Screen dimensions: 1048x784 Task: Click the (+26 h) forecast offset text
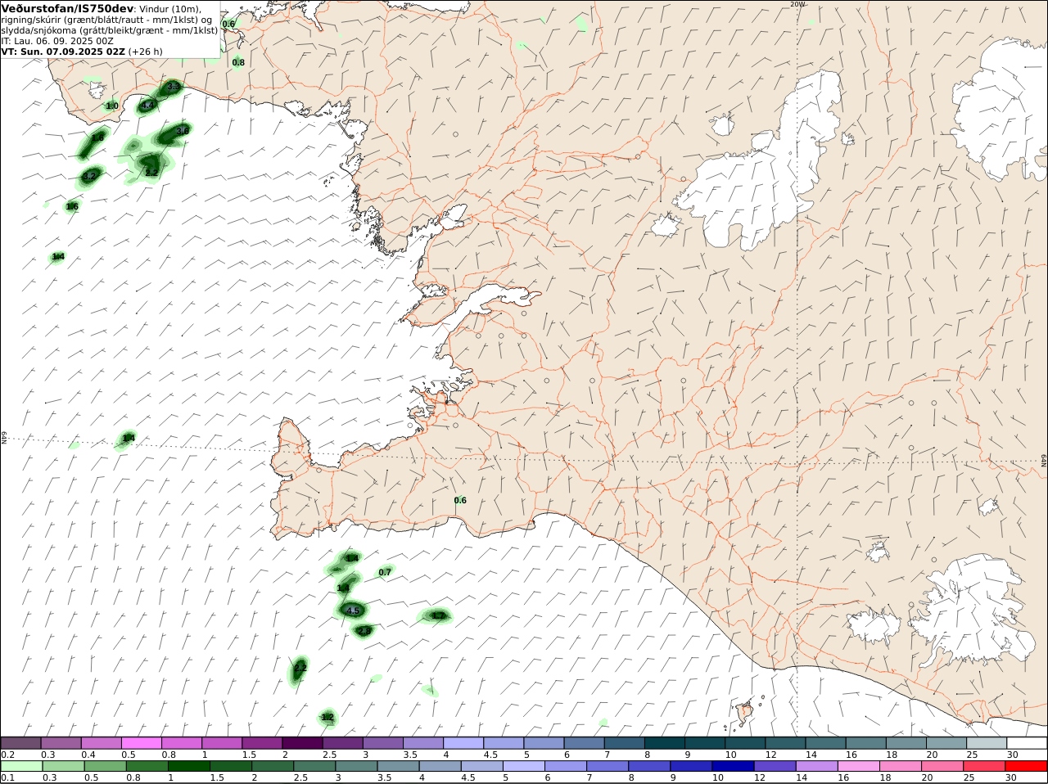pos(145,52)
